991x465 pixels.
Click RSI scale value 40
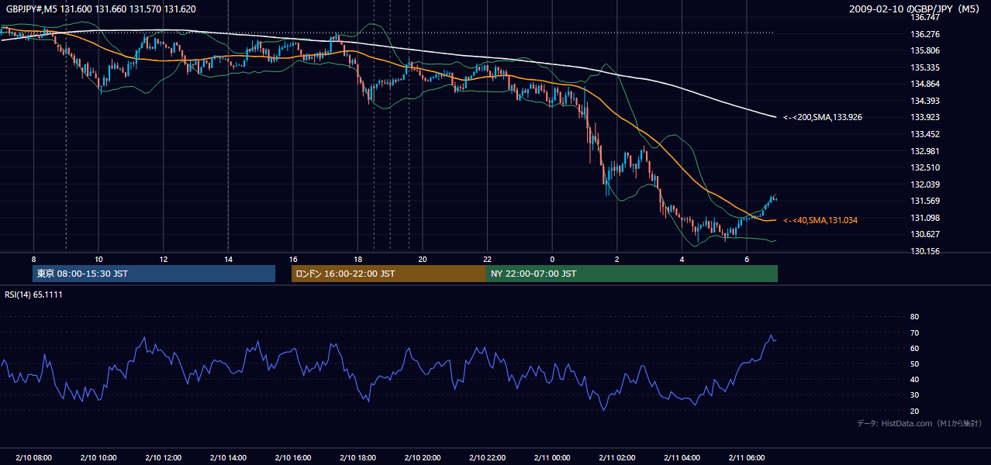[914, 380]
